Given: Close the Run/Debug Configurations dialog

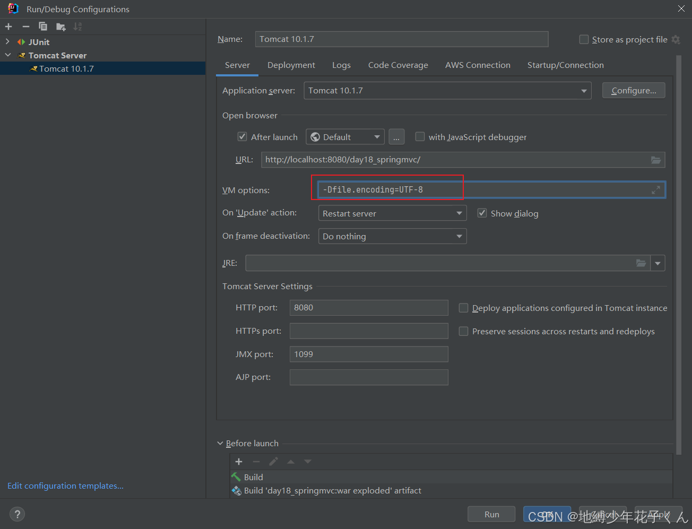Looking at the screenshot, I should click(681, 9).
